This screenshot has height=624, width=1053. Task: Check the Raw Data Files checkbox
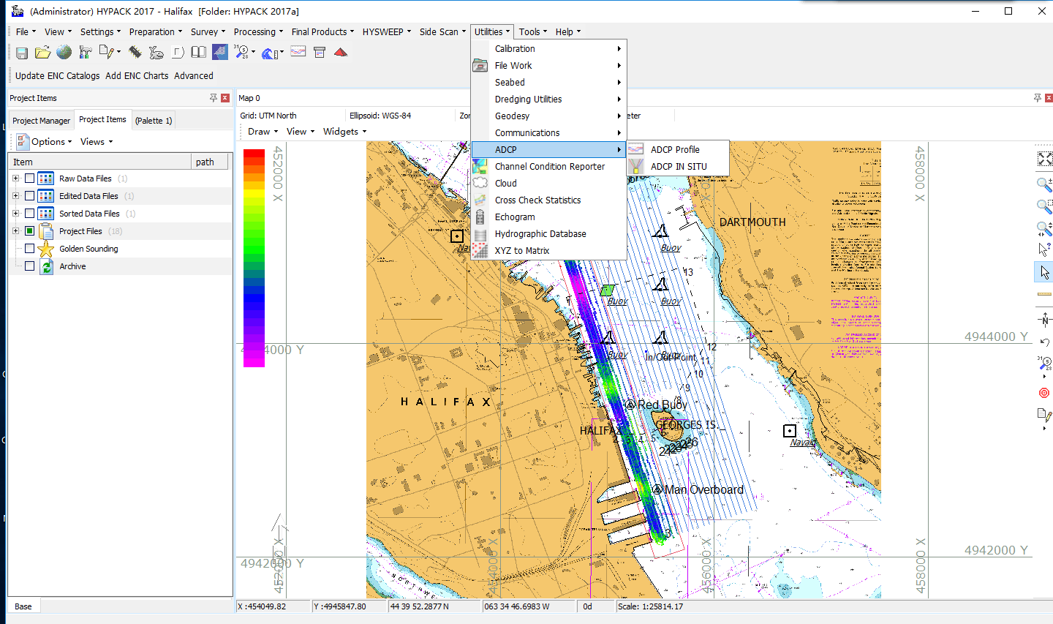(x=29, y=178)
